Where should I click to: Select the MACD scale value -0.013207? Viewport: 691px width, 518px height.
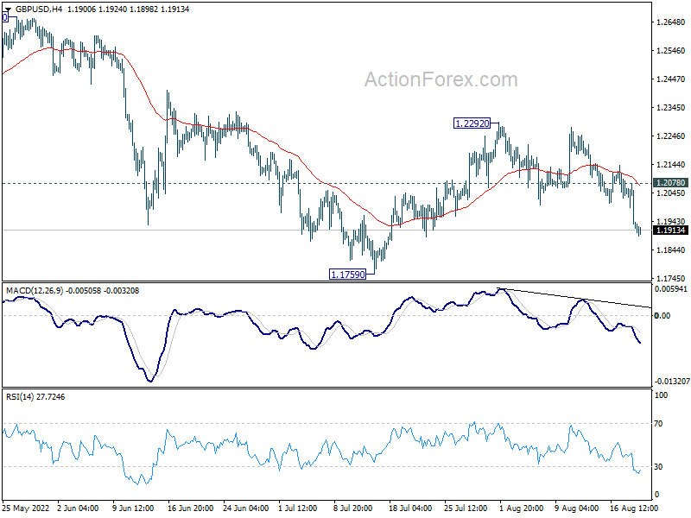tap(672, 381)
